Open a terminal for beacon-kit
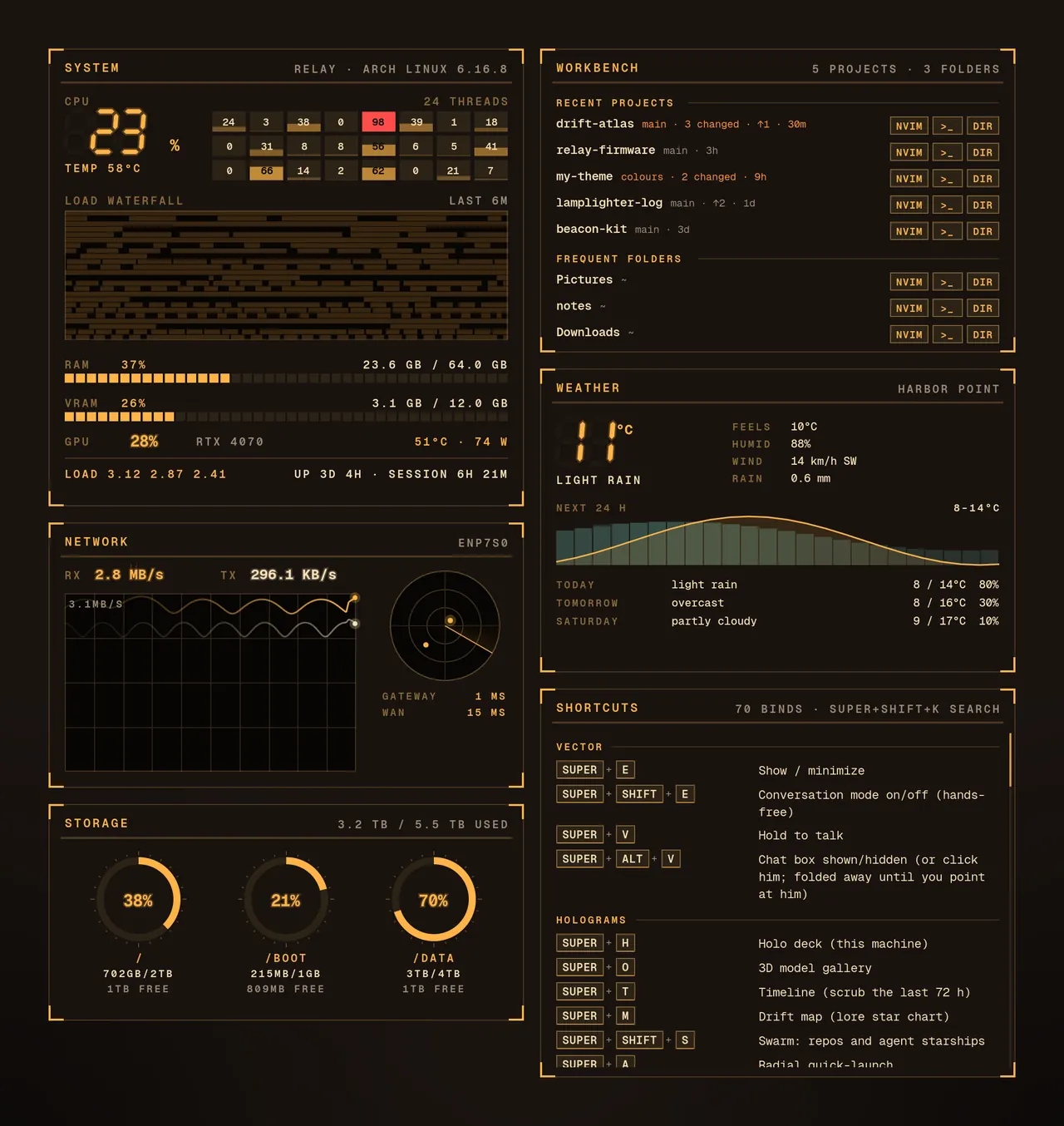 click(x=947, y=232)
